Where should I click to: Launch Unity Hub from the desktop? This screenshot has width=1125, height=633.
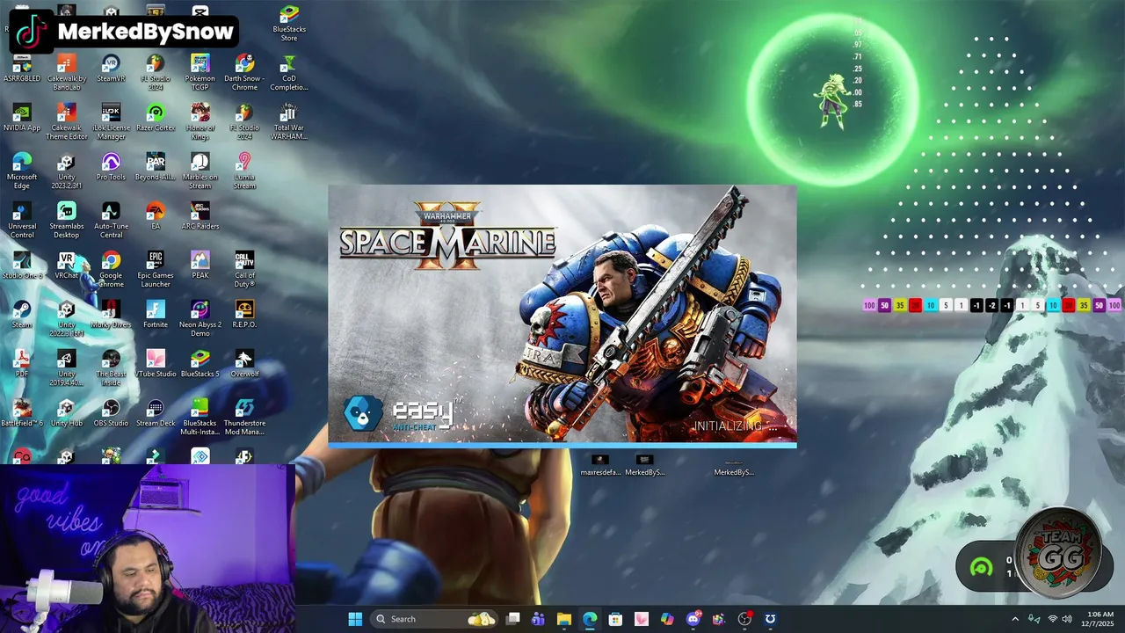click(x=67, y=412)
